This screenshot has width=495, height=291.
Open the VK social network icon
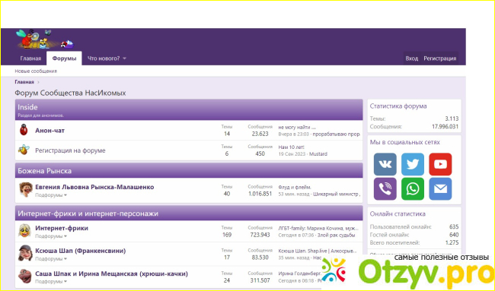[x=385, y=164]
